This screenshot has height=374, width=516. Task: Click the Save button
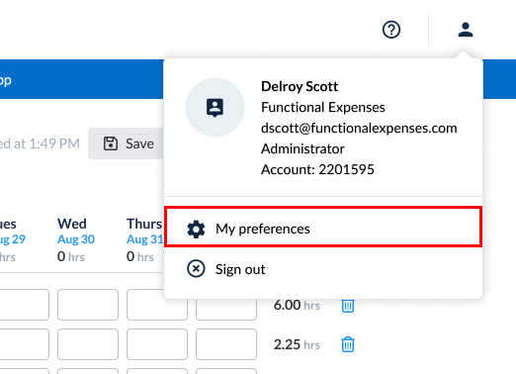point(127,143)
